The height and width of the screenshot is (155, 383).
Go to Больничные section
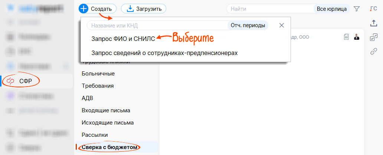(x=98, y=74)
